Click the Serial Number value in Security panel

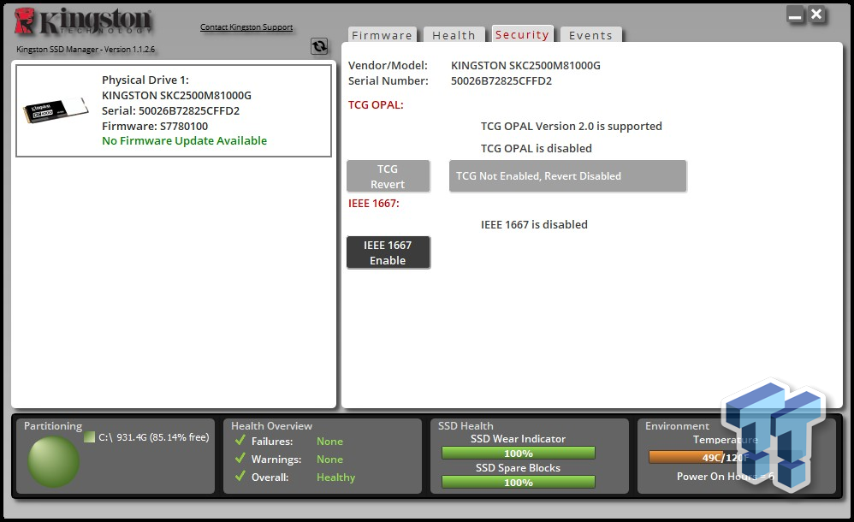pos(501,80)
